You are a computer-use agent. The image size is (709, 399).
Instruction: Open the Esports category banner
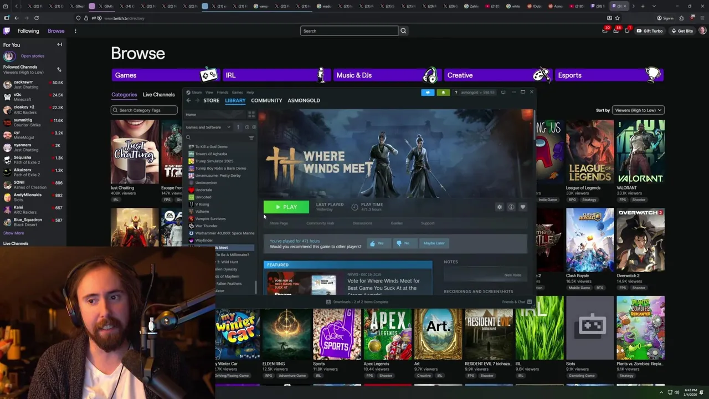coord(608,75)
